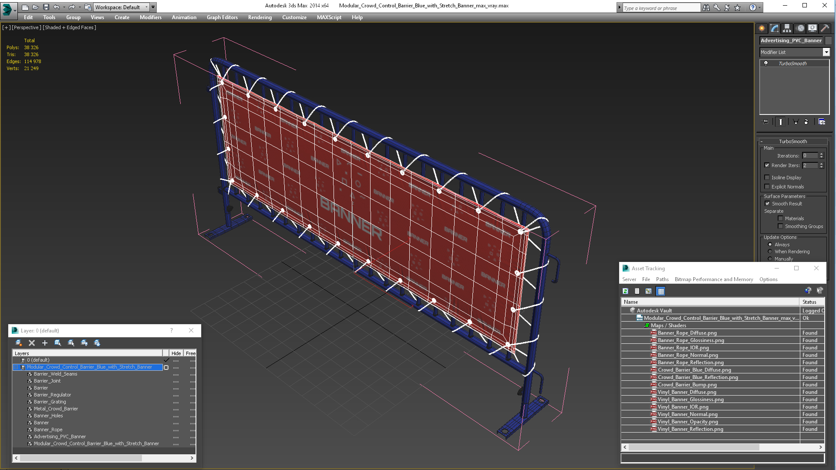Viewport: 836px width, 470px height.
Task: Open the quick access toolbar dropdown arrow
Action: click(x=153, y=7)
